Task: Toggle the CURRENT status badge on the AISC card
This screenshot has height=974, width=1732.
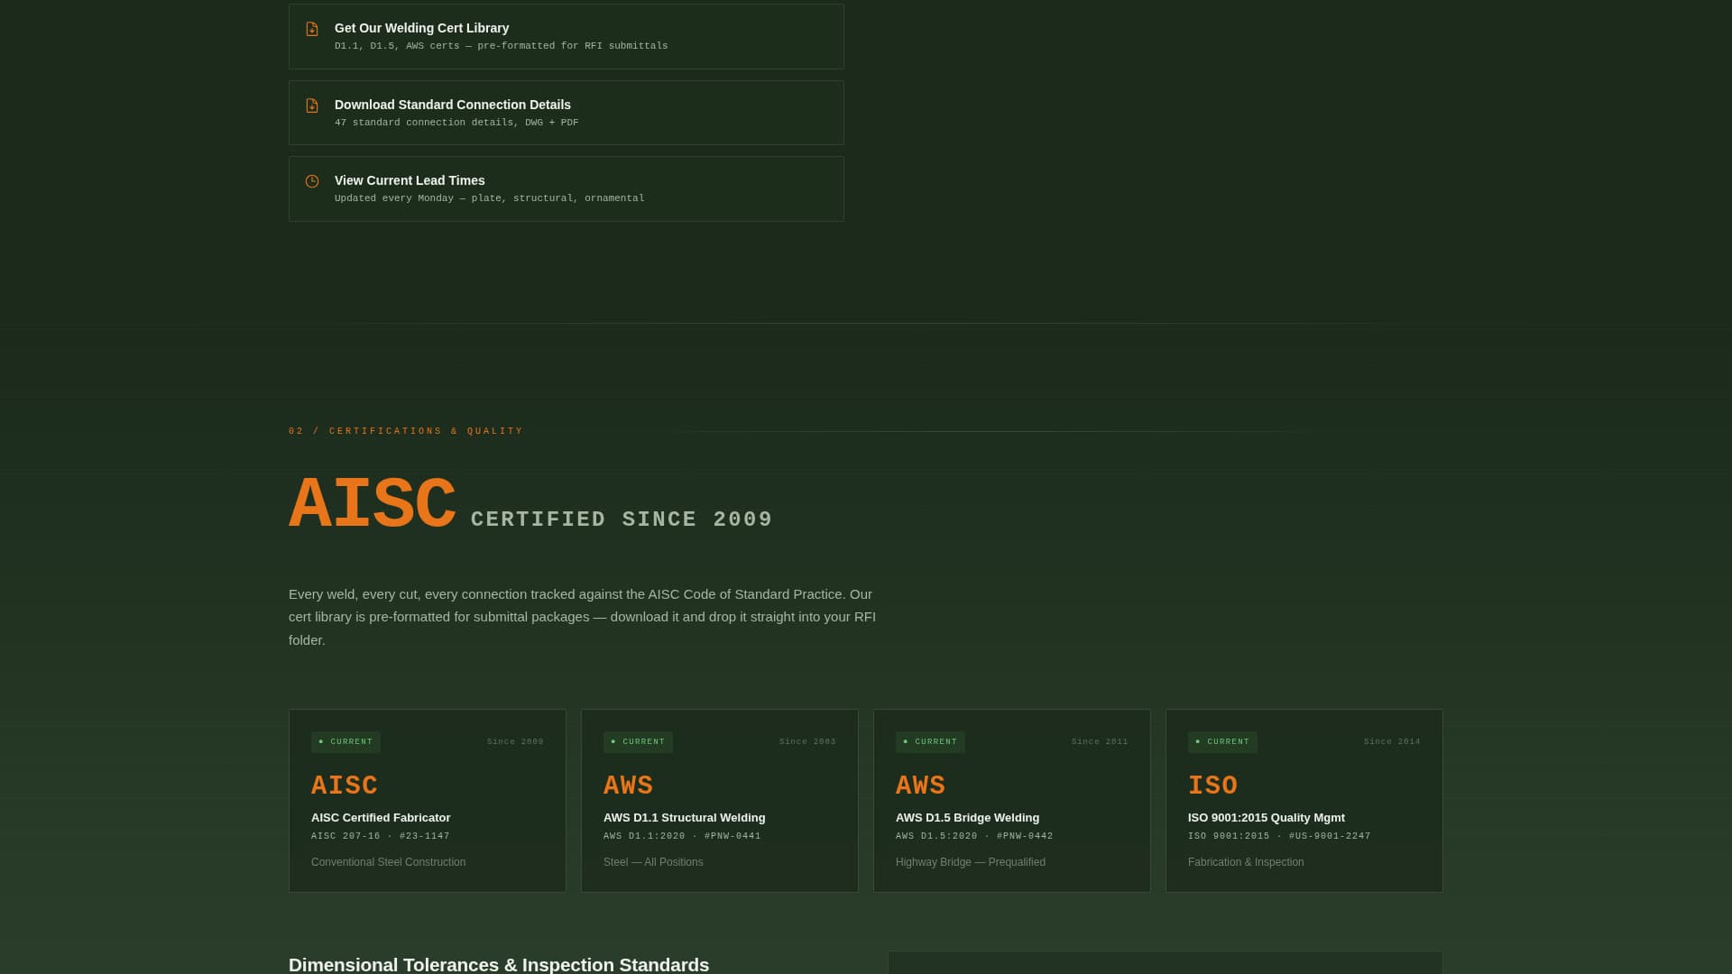Action: (346, 741)
